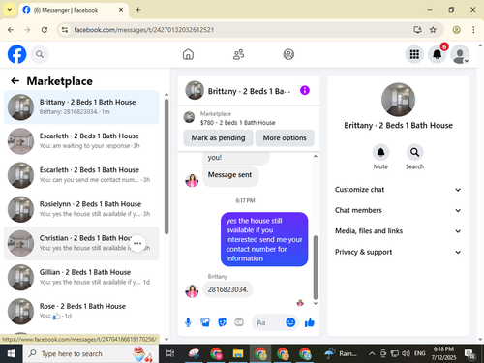
Task: Click the message thread scrollbar
Action: (316, 267)
